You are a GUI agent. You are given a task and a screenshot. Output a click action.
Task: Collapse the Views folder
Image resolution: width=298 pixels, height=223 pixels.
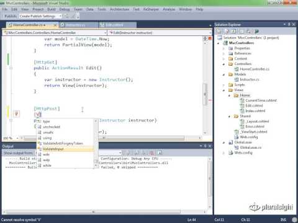coord(223,90)
